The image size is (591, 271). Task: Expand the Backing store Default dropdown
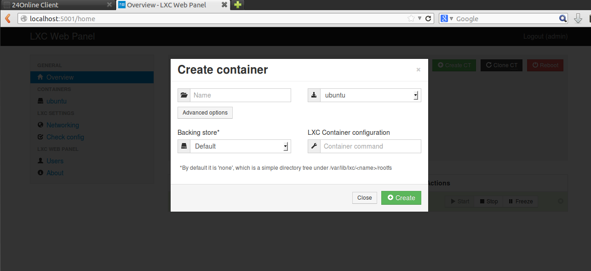pyautogui.click(x=240, y=146)
